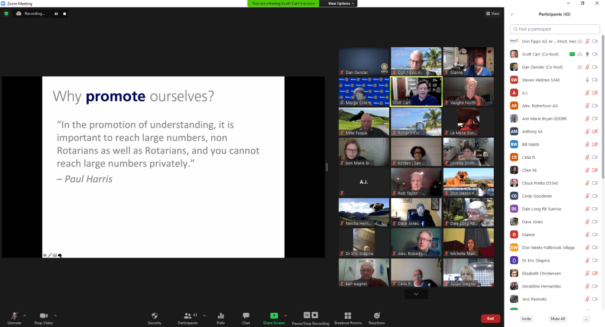The height and width of the screenshot is (327, 605).
Task: Stop the recording using square button
Action: pos(64,13)
